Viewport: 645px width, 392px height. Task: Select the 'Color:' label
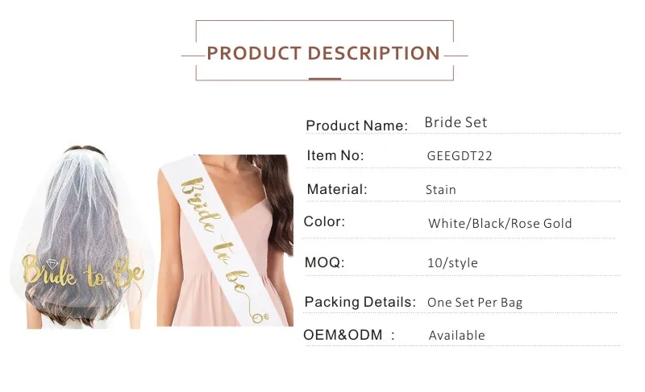(x=325, y=222)
